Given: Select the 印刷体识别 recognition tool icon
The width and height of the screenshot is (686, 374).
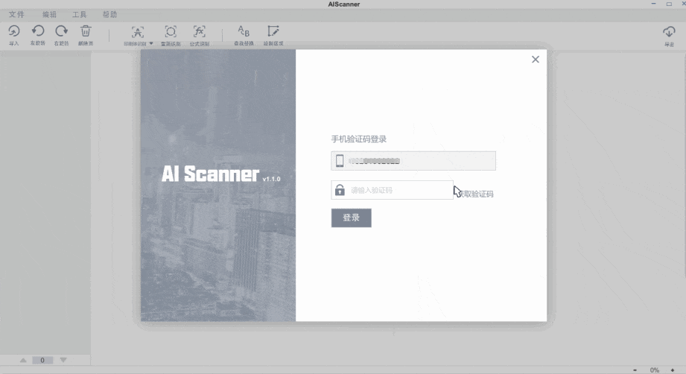Looking at the screenshot, I should click(137, 32).
